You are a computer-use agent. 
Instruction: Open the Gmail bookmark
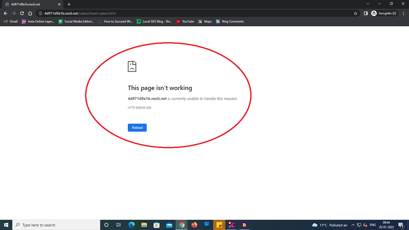(11, 21)
